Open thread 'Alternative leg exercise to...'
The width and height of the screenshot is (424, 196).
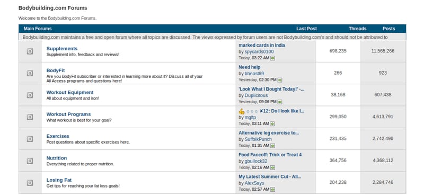point(269,133)
